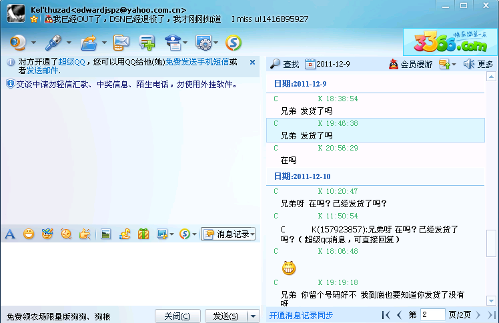Viewport: 499px width, 323px height.
Task: Open the smiley emoticon picker
Action: tap(29, 234)
